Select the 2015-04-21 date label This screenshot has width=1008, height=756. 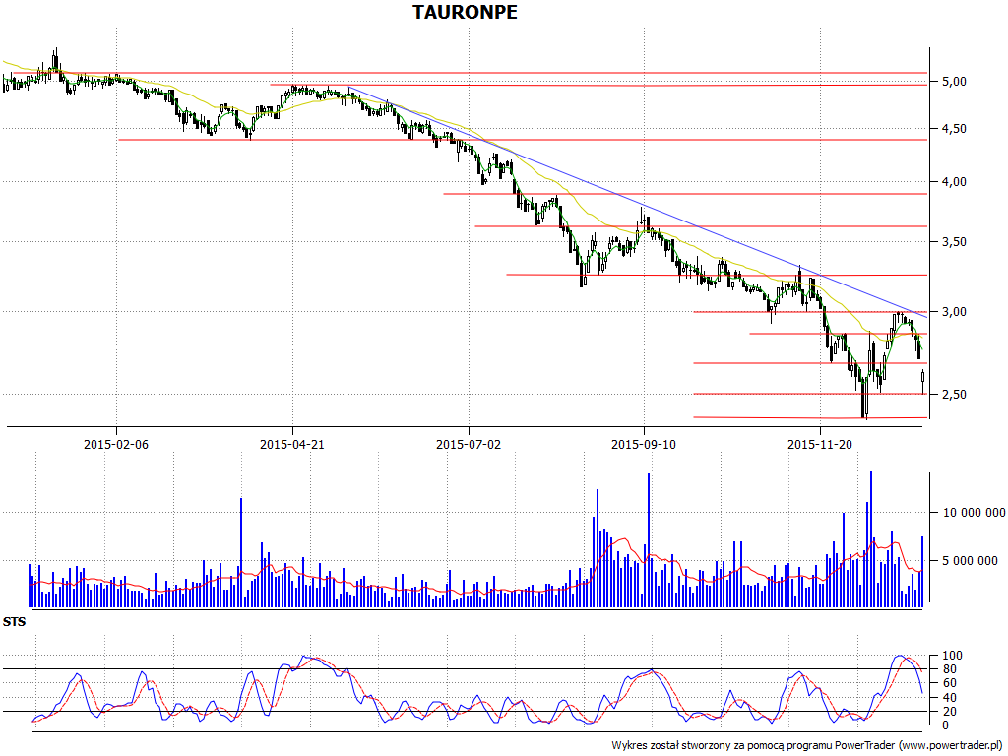[x=292, y=444]
